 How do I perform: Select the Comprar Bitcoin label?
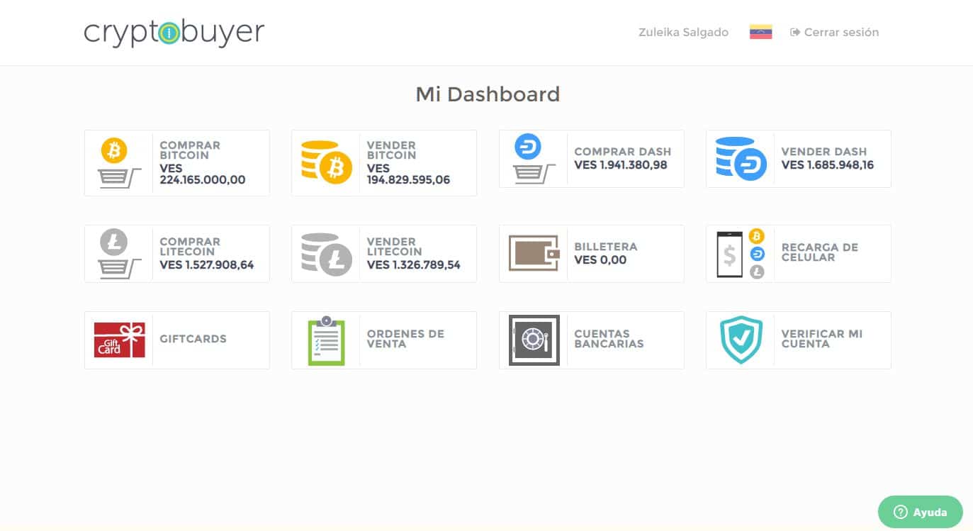[190, 150]
